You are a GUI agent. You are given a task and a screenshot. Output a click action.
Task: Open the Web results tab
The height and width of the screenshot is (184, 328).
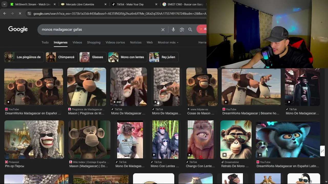click(150, 42)
